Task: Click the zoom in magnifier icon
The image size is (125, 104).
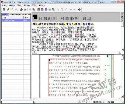Action: pyautogui.click(x=12, y=9)
